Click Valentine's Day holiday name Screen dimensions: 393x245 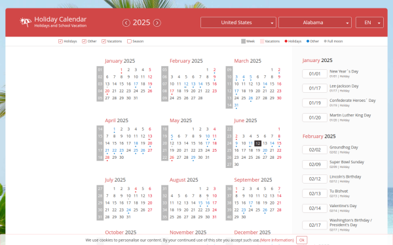(343, 206)
